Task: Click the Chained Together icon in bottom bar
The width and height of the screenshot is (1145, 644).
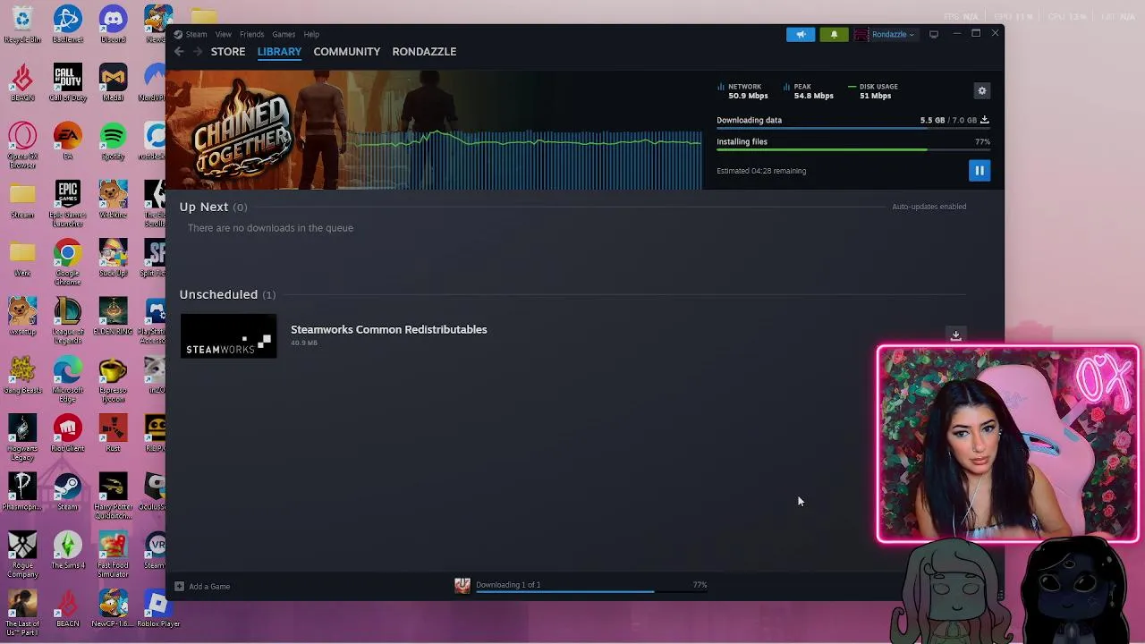Action: [x=462, y=585]
